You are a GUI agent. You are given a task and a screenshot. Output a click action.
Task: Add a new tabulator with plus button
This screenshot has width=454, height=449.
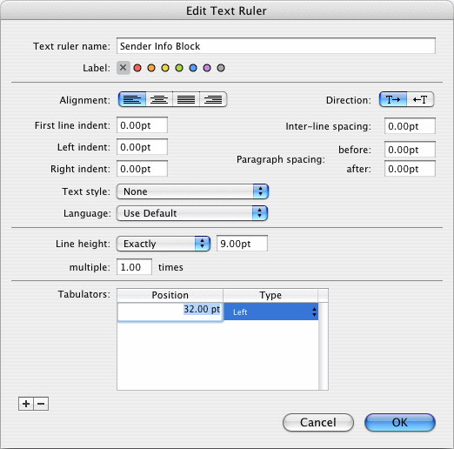click(26, 404)
